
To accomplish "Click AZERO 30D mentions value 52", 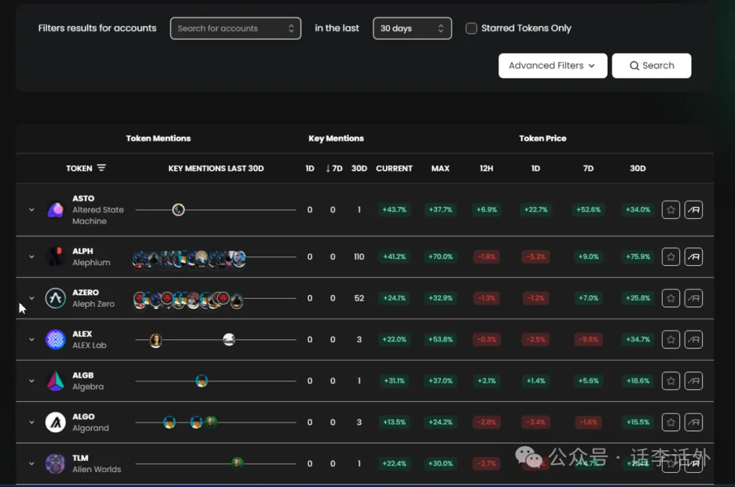I will (359, 299).
